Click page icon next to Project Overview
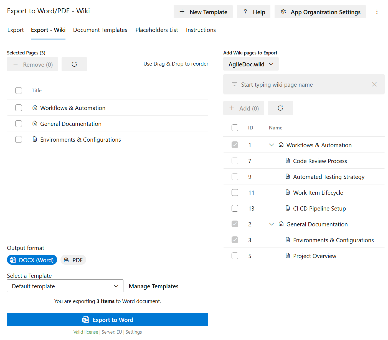The image size is (388, 340). tap(288, 256)
